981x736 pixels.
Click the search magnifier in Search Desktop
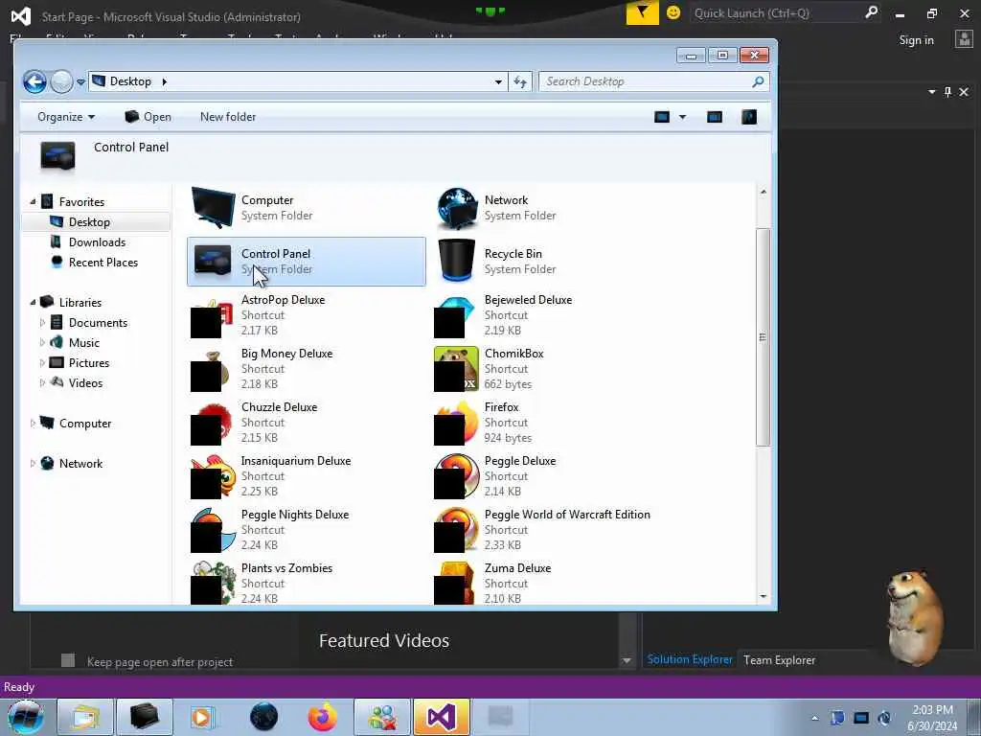758,81
